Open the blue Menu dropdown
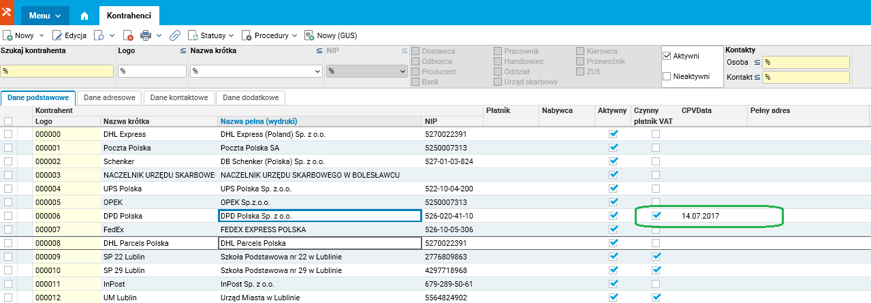The width and height of the screenshot is (871, 303). coord(44,15)
